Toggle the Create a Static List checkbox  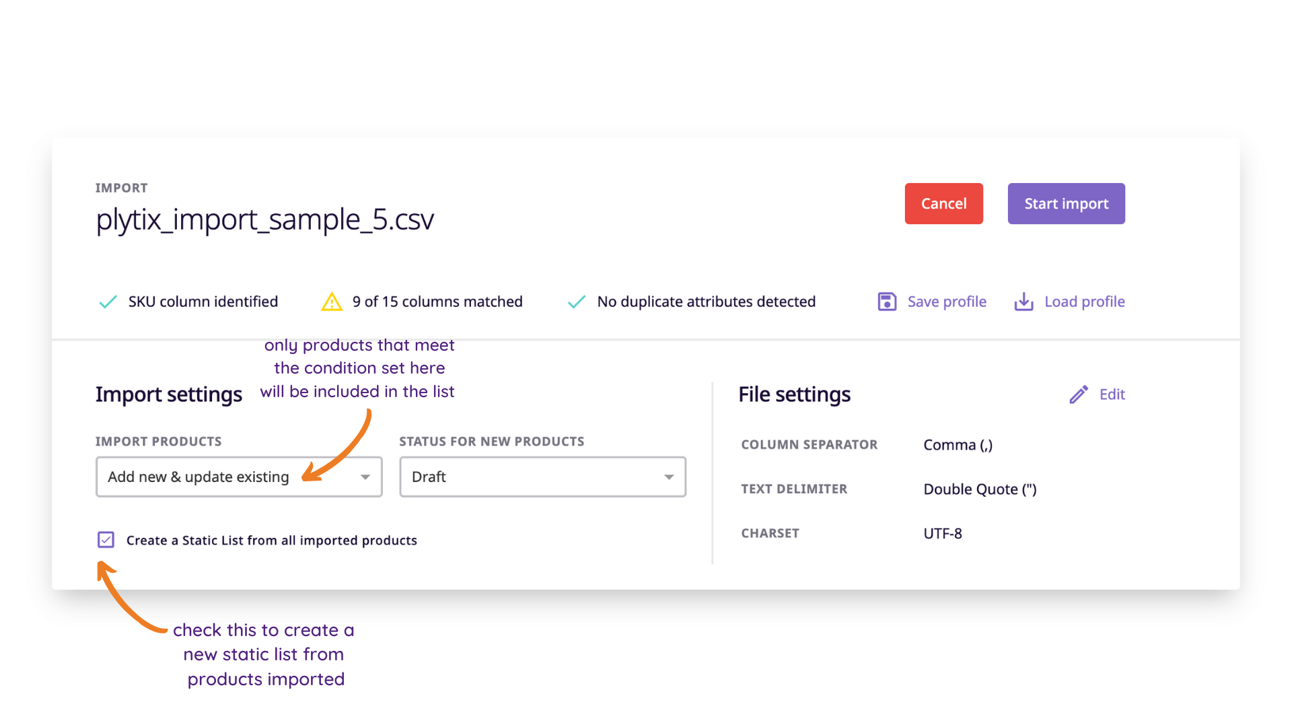[106, 540]
